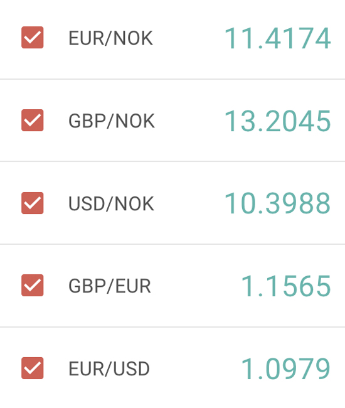Tap the USD/NOK label text
Image resolution: width=345 pixels, height=408 pixels.
111,203
